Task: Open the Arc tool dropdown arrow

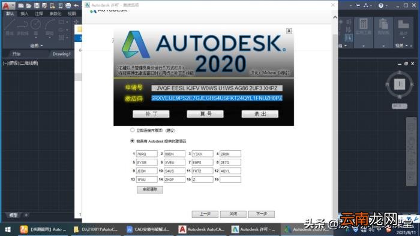Action: pyautogui.click(x=49, y=38)
